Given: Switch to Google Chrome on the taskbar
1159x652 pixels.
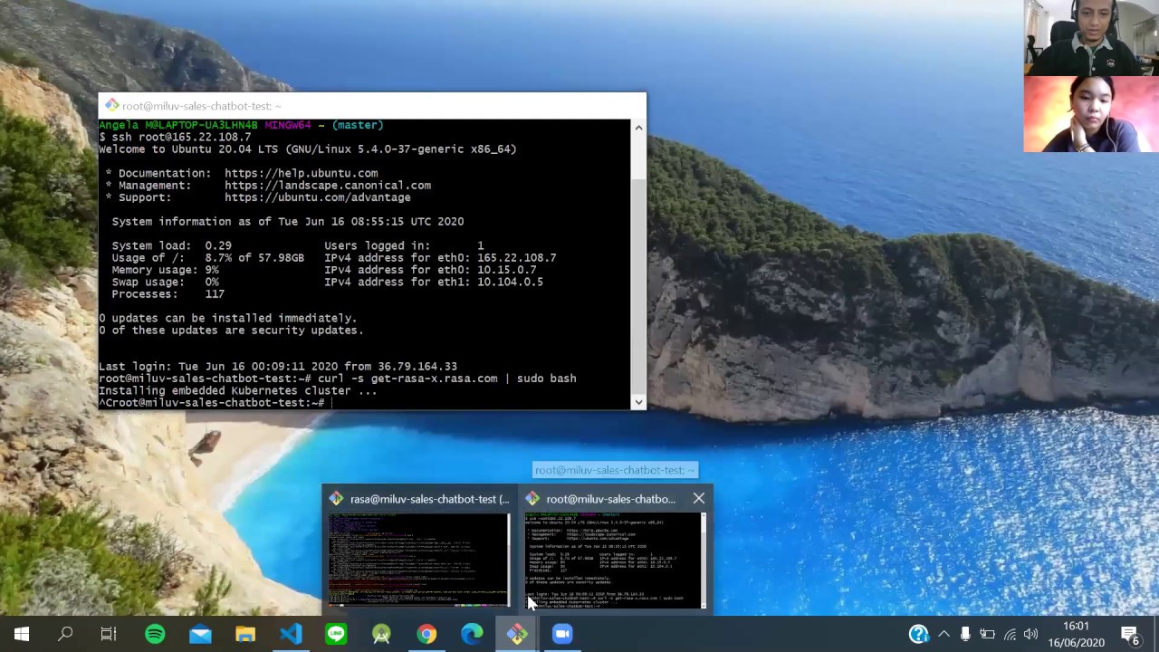Looking at the screenshot, I should tap(426, 634).
